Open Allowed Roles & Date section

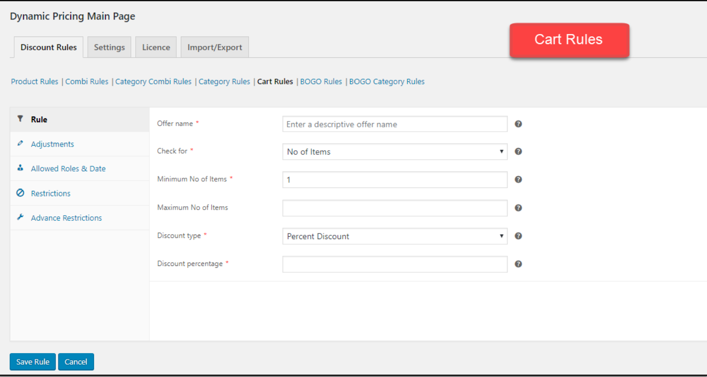pos(80,168)
